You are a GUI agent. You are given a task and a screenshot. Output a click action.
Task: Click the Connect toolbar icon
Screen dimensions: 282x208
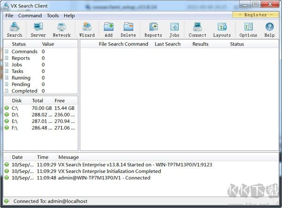pos(197,30)
